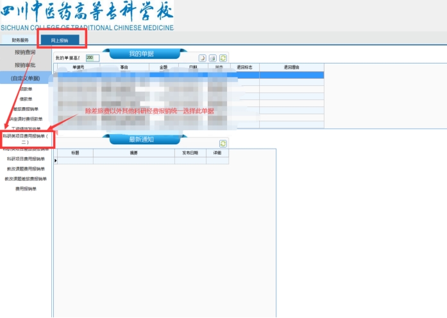
Task: Click the 发布日期 column header in notices
Action: click(x=190, y=153)
